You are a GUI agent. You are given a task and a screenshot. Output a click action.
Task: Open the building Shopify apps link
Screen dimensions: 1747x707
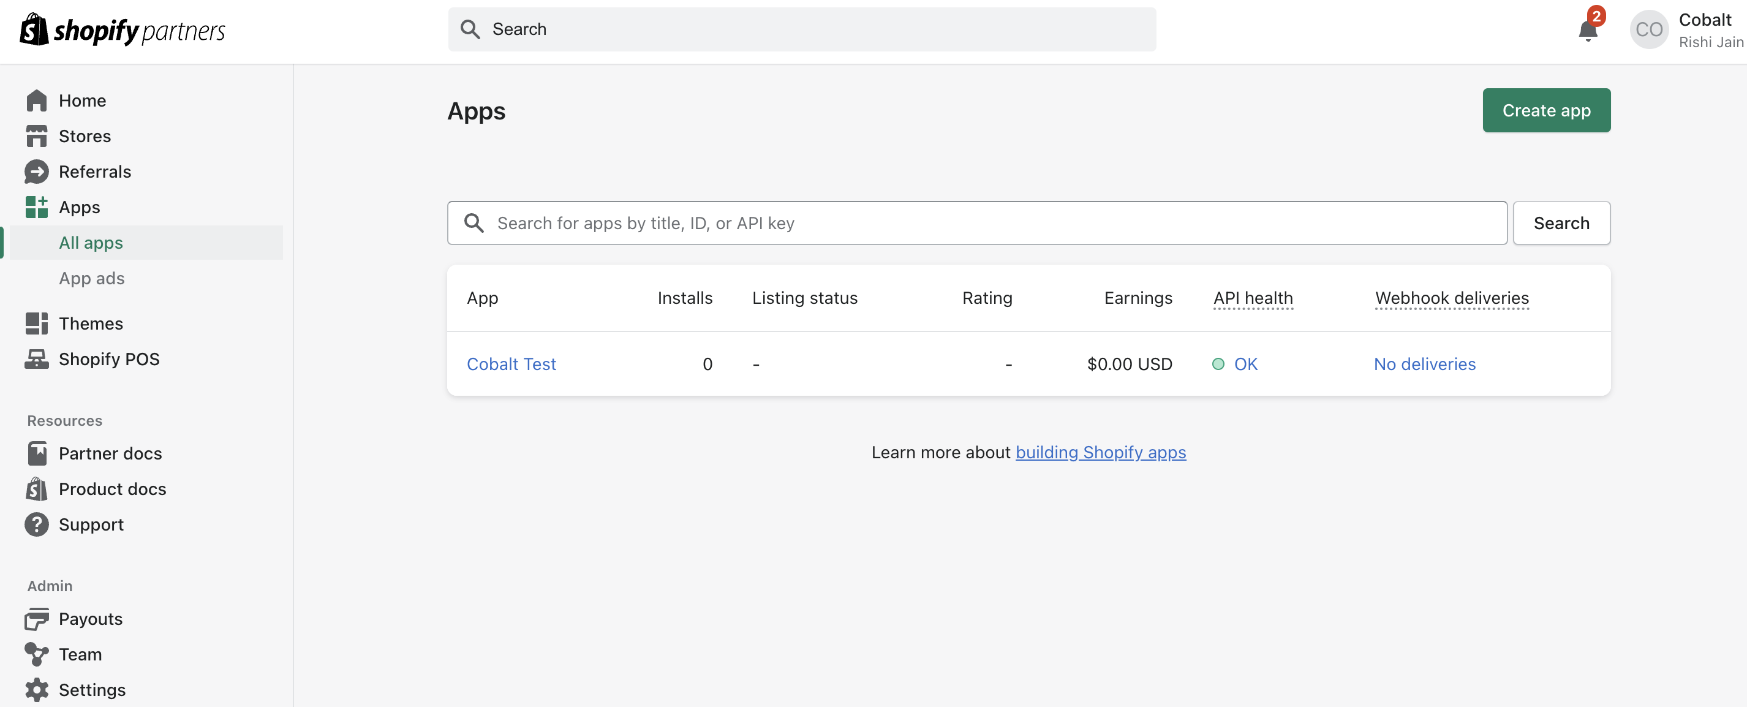[1100, 453]
